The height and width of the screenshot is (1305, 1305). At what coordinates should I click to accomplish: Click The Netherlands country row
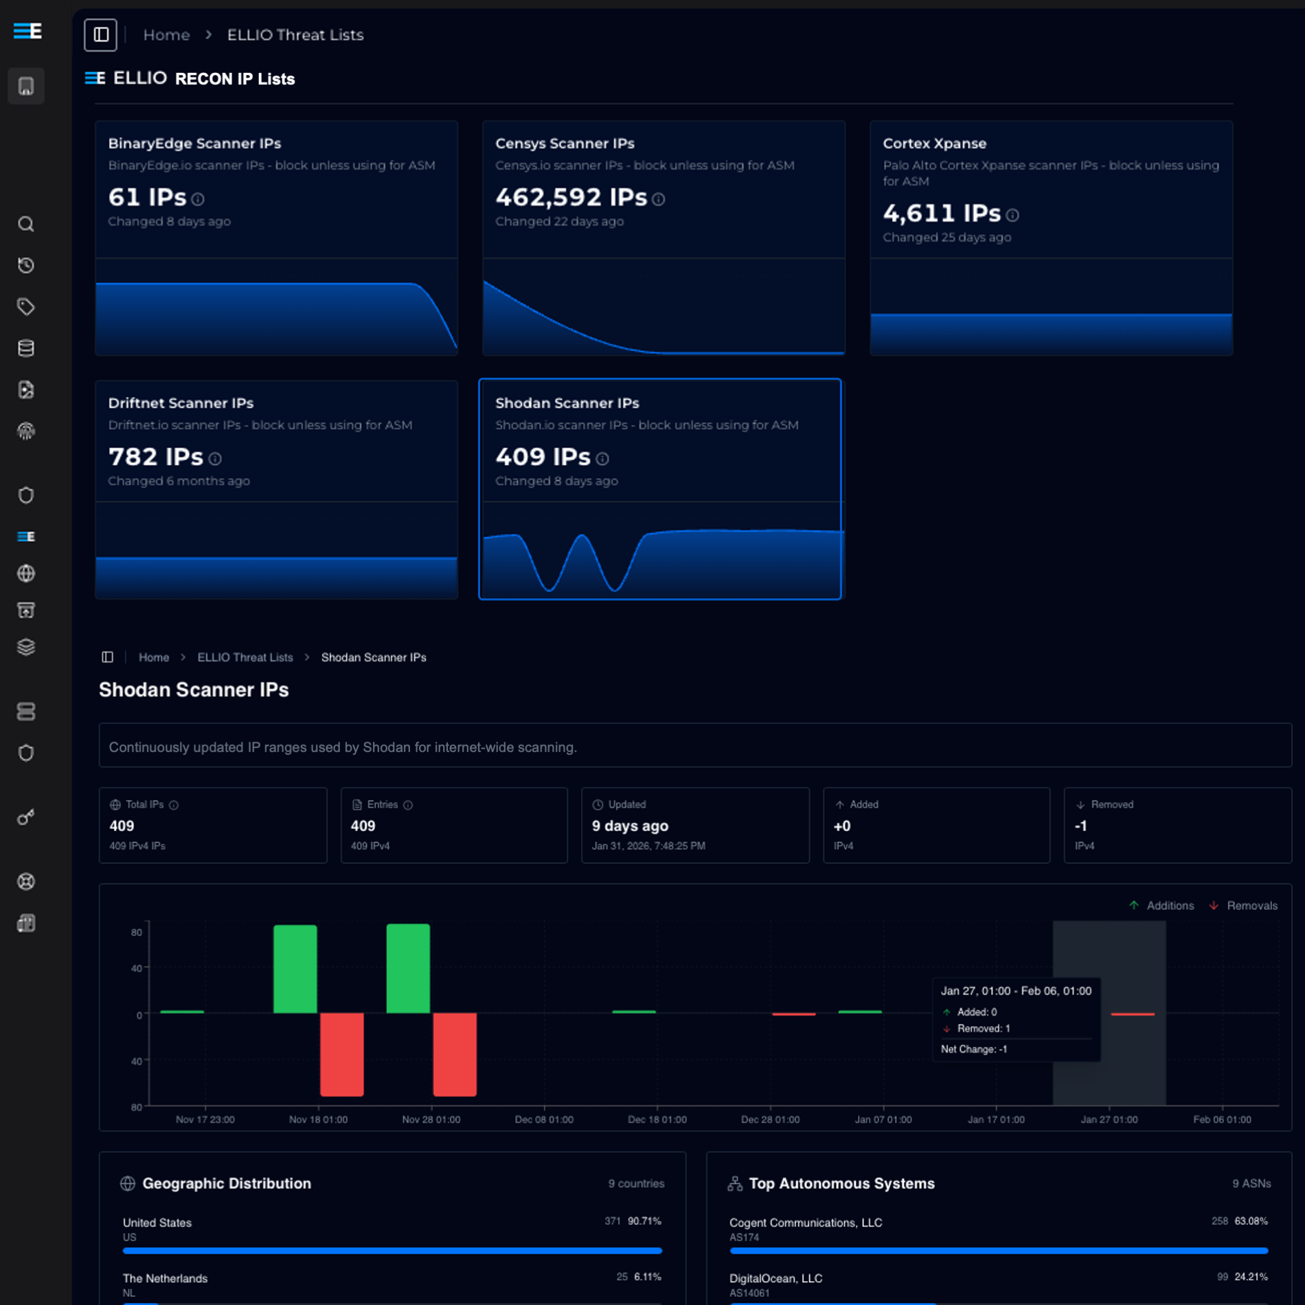392,1286
